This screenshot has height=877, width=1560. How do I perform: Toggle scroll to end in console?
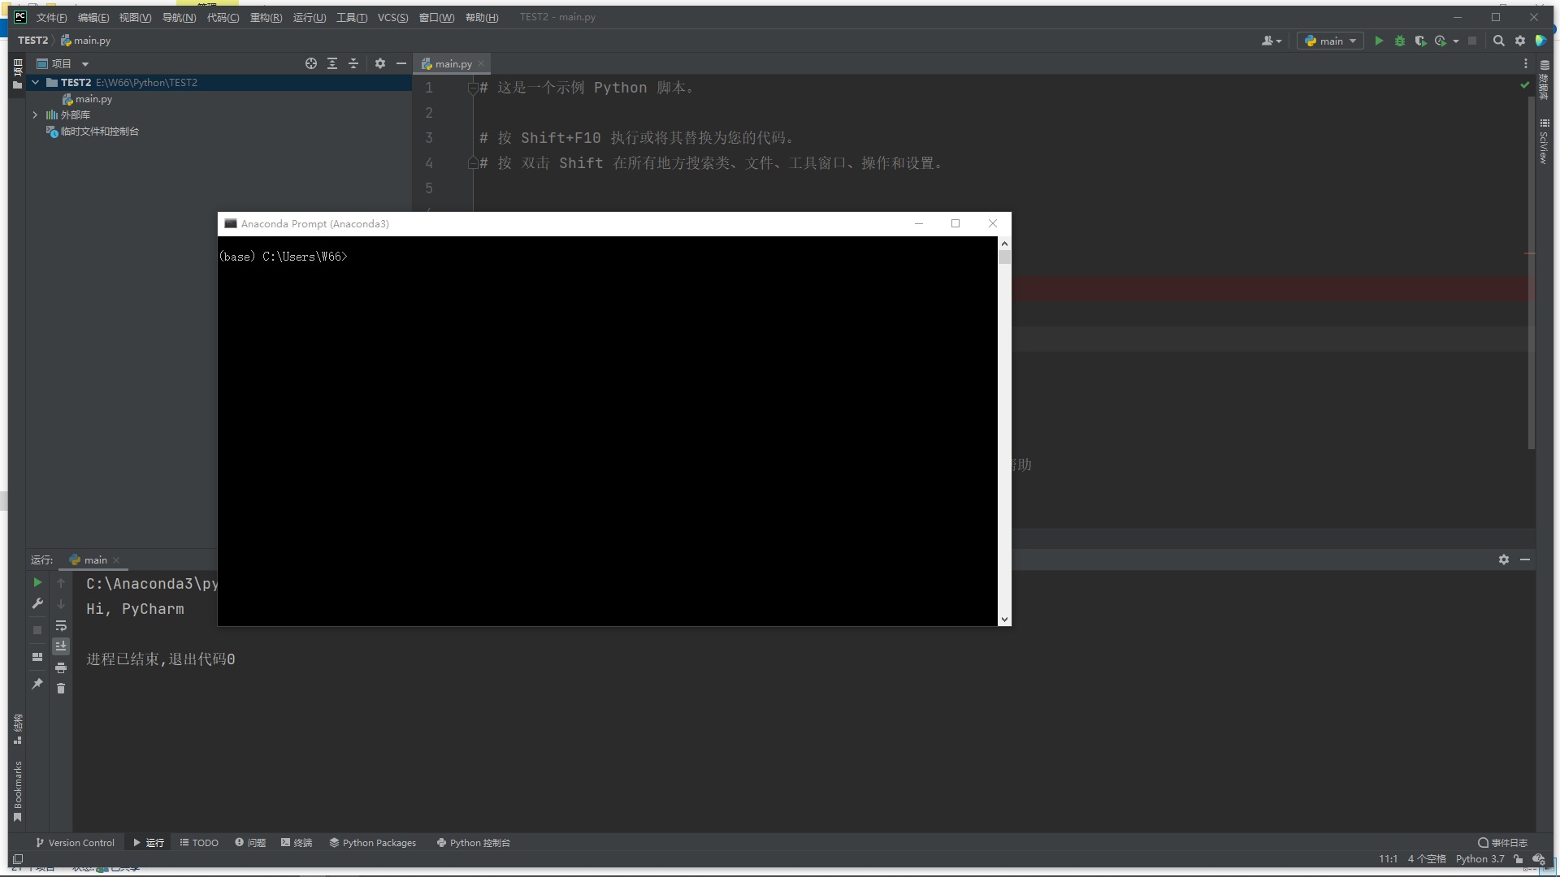click(61, 646)
